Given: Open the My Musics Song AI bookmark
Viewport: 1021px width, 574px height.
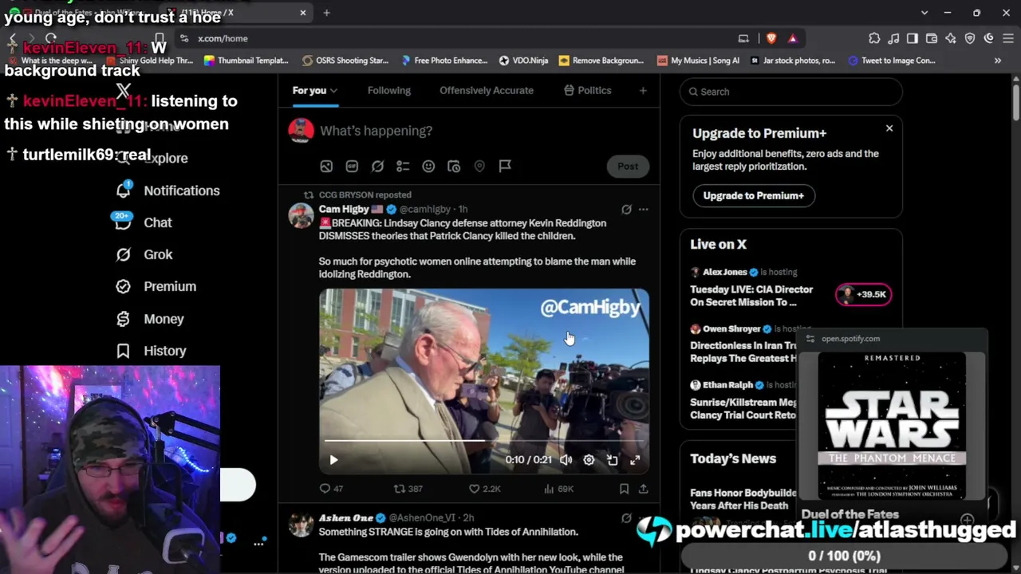Looking at the screenshot, I should coord(698,61).
